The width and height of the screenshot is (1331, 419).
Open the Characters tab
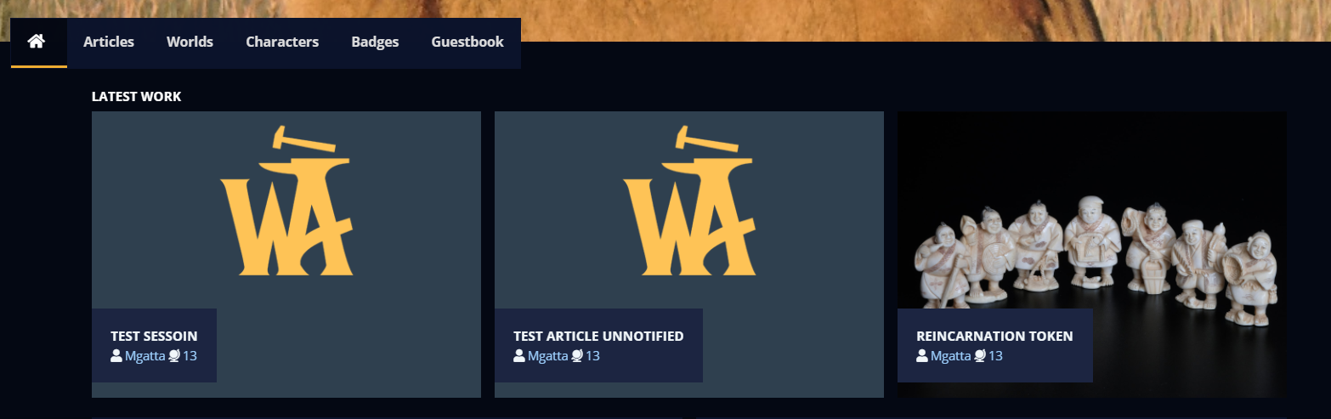[282, 42]
